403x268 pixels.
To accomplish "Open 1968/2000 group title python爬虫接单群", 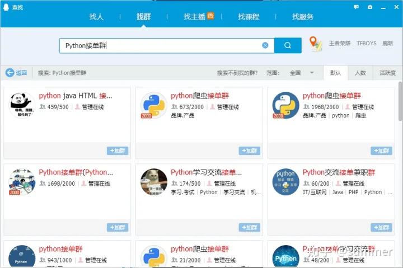I will pyautogui.click(x=332, y=96).
